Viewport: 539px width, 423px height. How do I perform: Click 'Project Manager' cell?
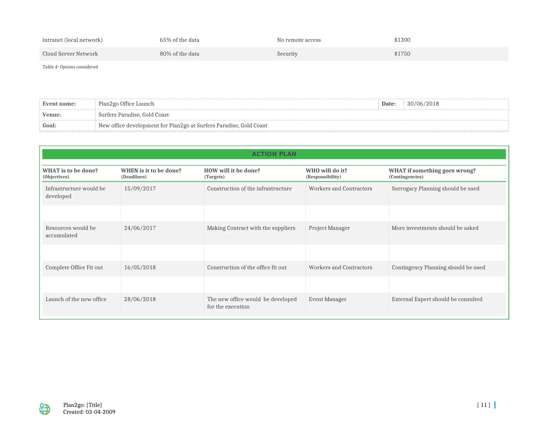click(329, 228)
